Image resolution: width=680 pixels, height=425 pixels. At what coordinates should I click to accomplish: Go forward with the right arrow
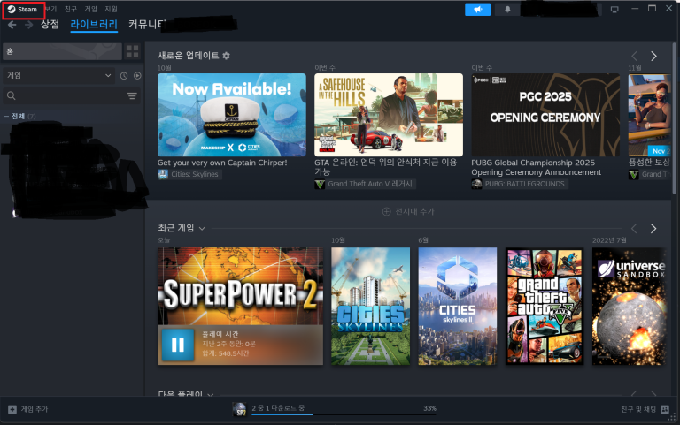click(28, 25)
